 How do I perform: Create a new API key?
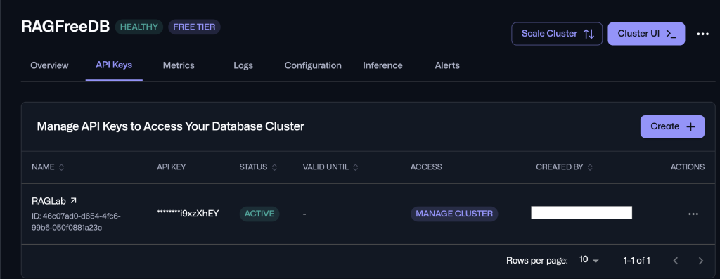(x=673, y=126)
